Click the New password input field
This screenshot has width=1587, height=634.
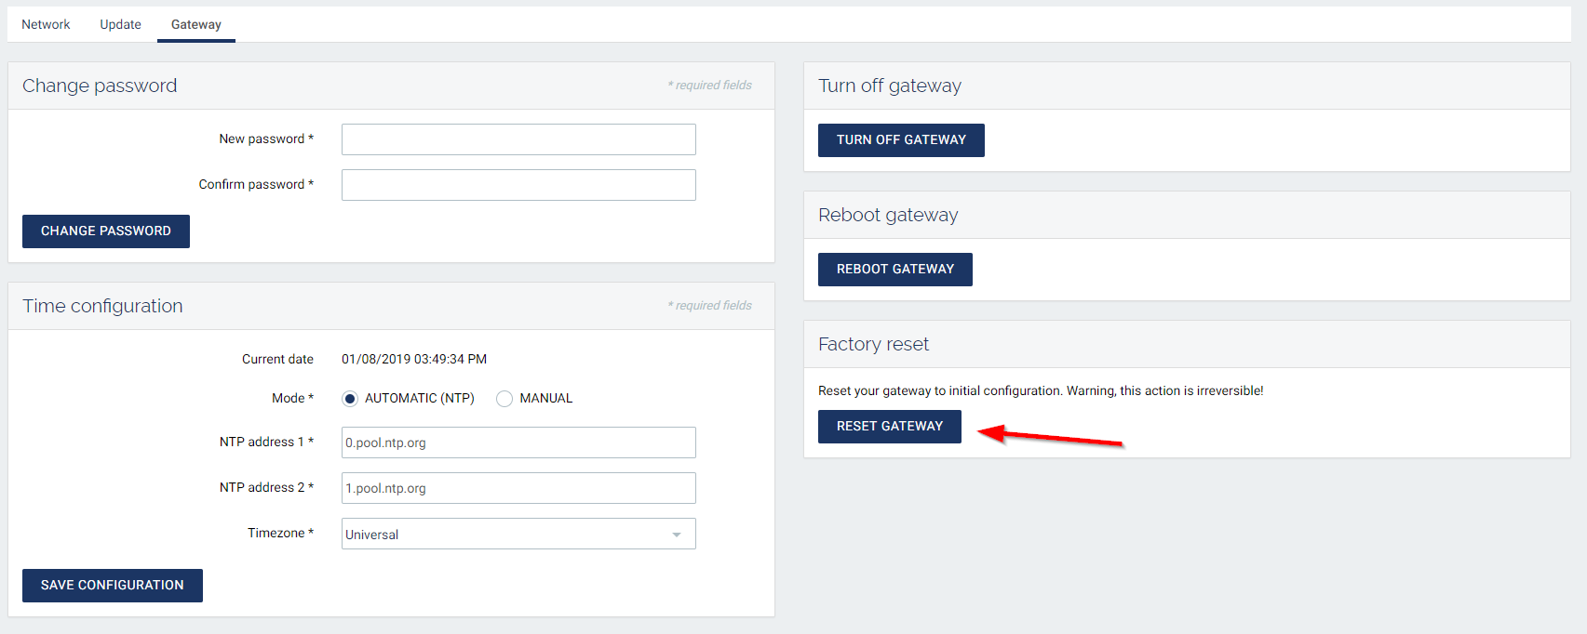click(518, 139)
